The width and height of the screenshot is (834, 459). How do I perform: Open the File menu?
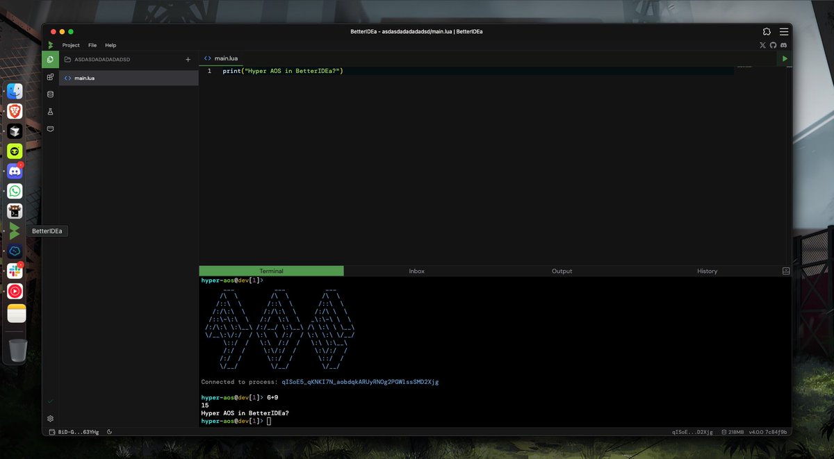92,45
